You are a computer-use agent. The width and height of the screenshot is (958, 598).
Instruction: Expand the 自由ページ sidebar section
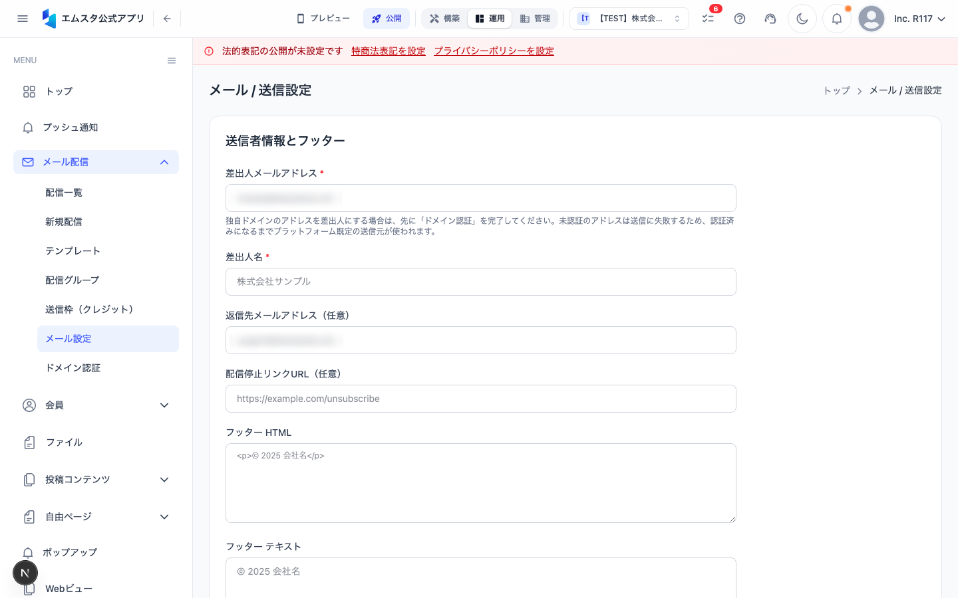tap(96, 517)
